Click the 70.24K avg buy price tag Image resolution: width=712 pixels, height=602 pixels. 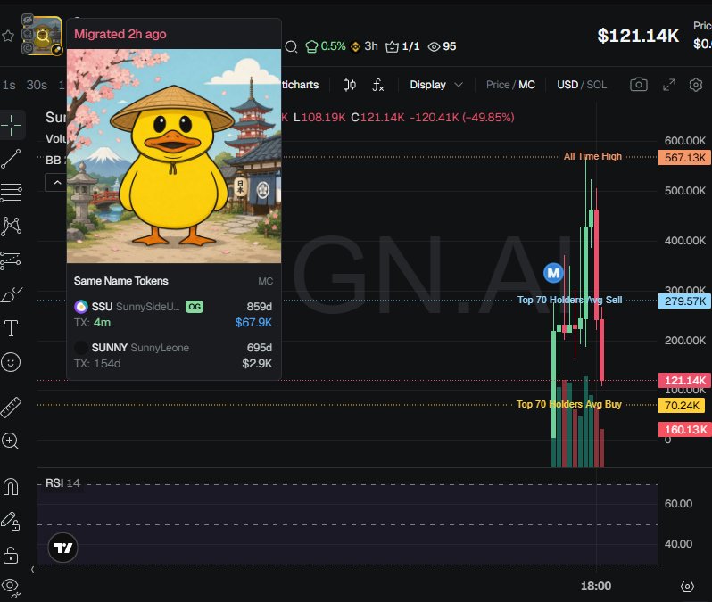pyautogui.click(x=681, y=405)
